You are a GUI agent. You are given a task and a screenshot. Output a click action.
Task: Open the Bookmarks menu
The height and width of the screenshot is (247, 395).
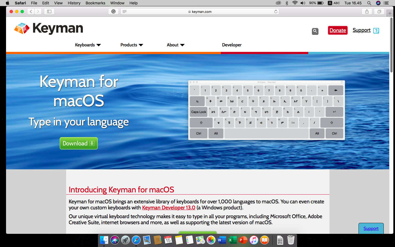[95, 3]
